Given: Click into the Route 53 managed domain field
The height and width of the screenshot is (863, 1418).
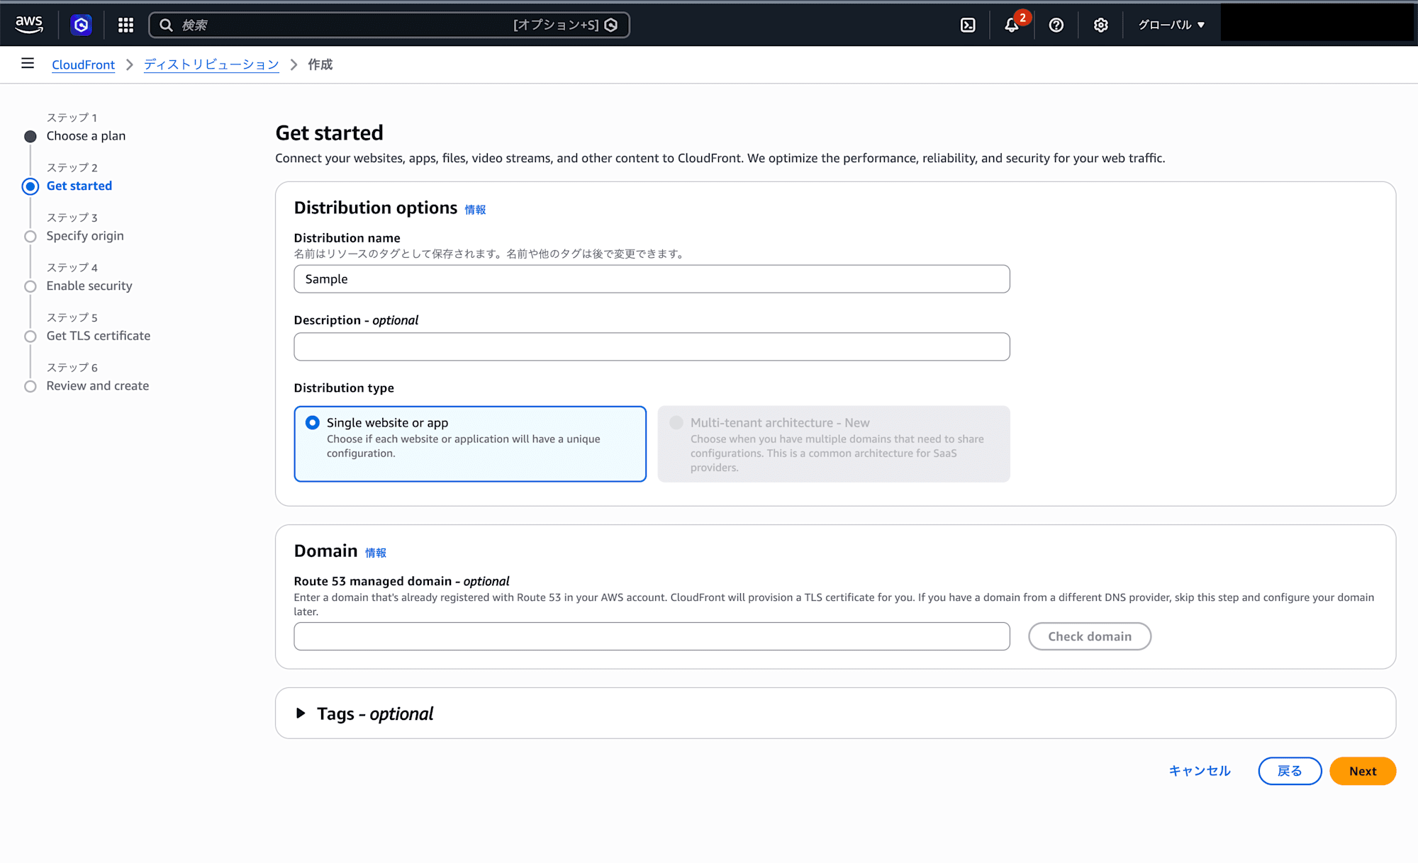Looking at the screenshot, I should pos(652,636).
